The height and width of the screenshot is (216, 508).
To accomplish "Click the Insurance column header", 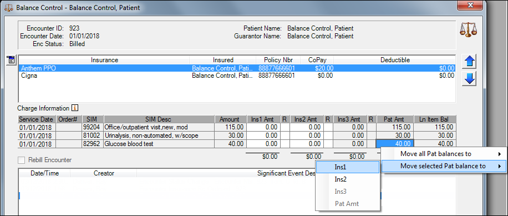I will click(104, 60).
